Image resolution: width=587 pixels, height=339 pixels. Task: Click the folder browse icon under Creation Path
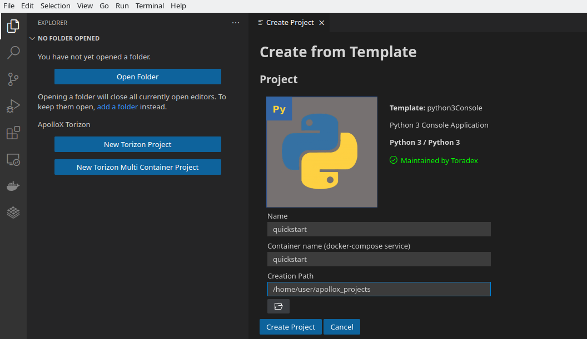point(278,306)
